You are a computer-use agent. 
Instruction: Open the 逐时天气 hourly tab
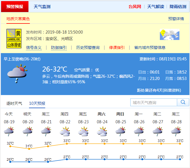click(14, 103)
